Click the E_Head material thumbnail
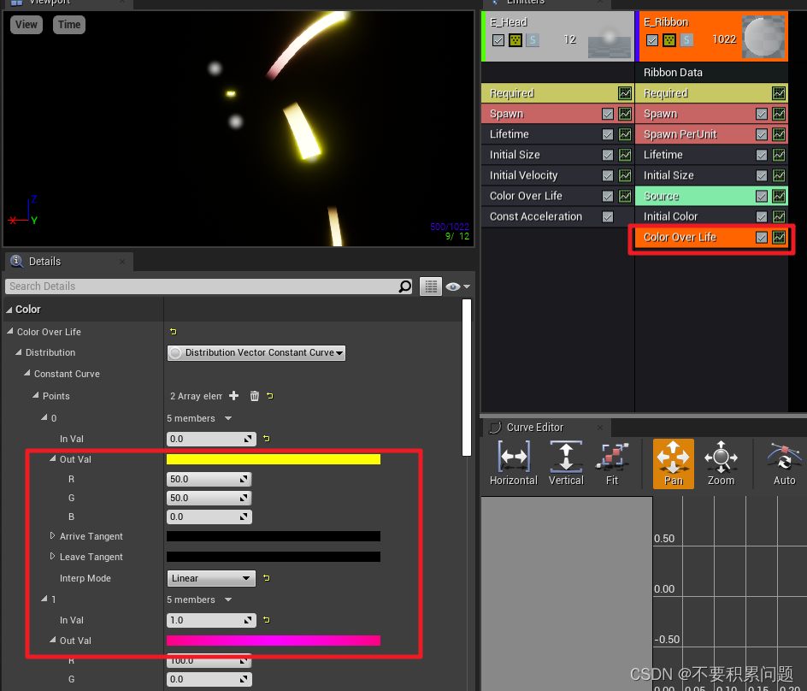 coord(610,36)
